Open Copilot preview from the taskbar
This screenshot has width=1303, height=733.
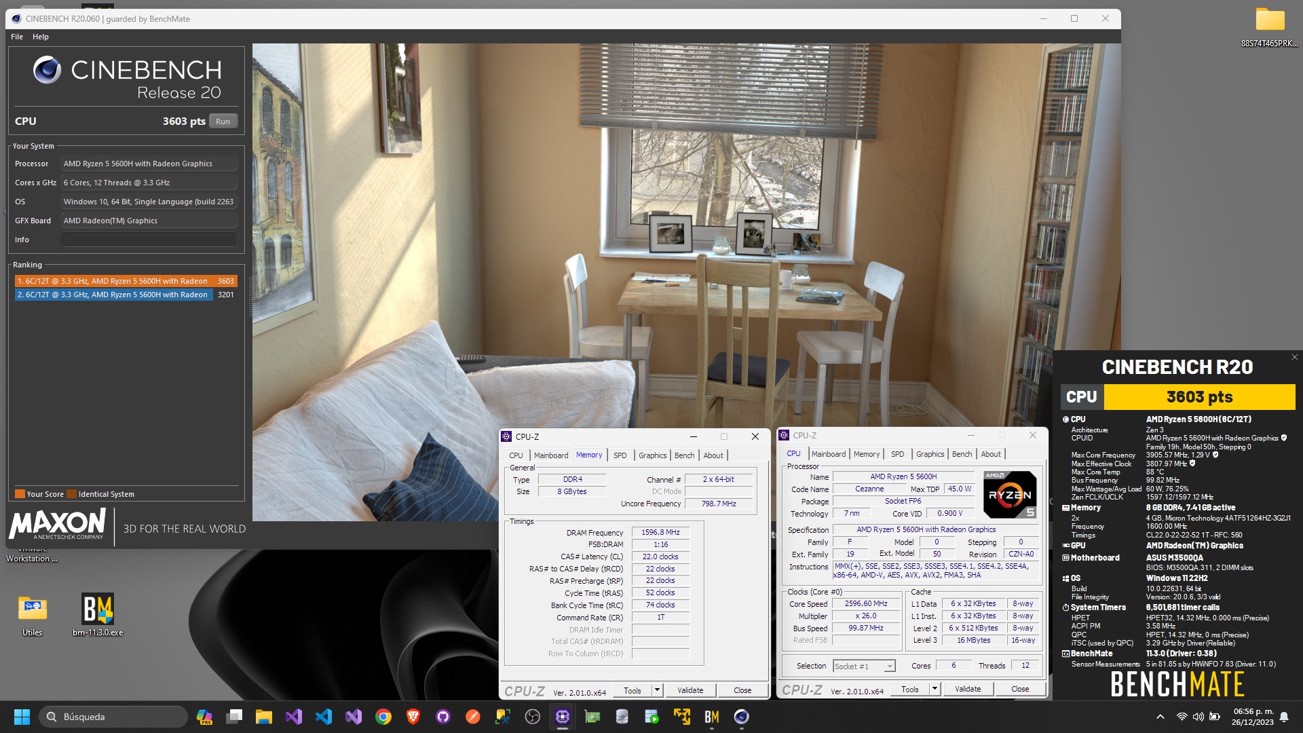click(204, 717)
